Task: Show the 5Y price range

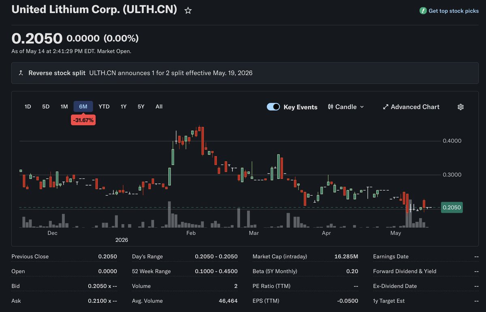Action: point(141,107)
